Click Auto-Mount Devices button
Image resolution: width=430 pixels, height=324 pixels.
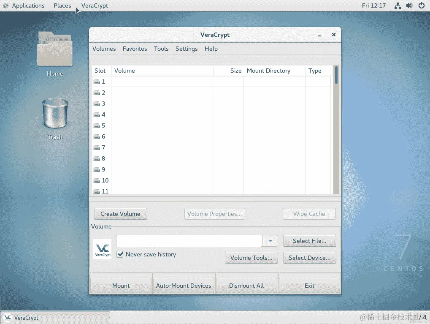[x=184, y=286]
